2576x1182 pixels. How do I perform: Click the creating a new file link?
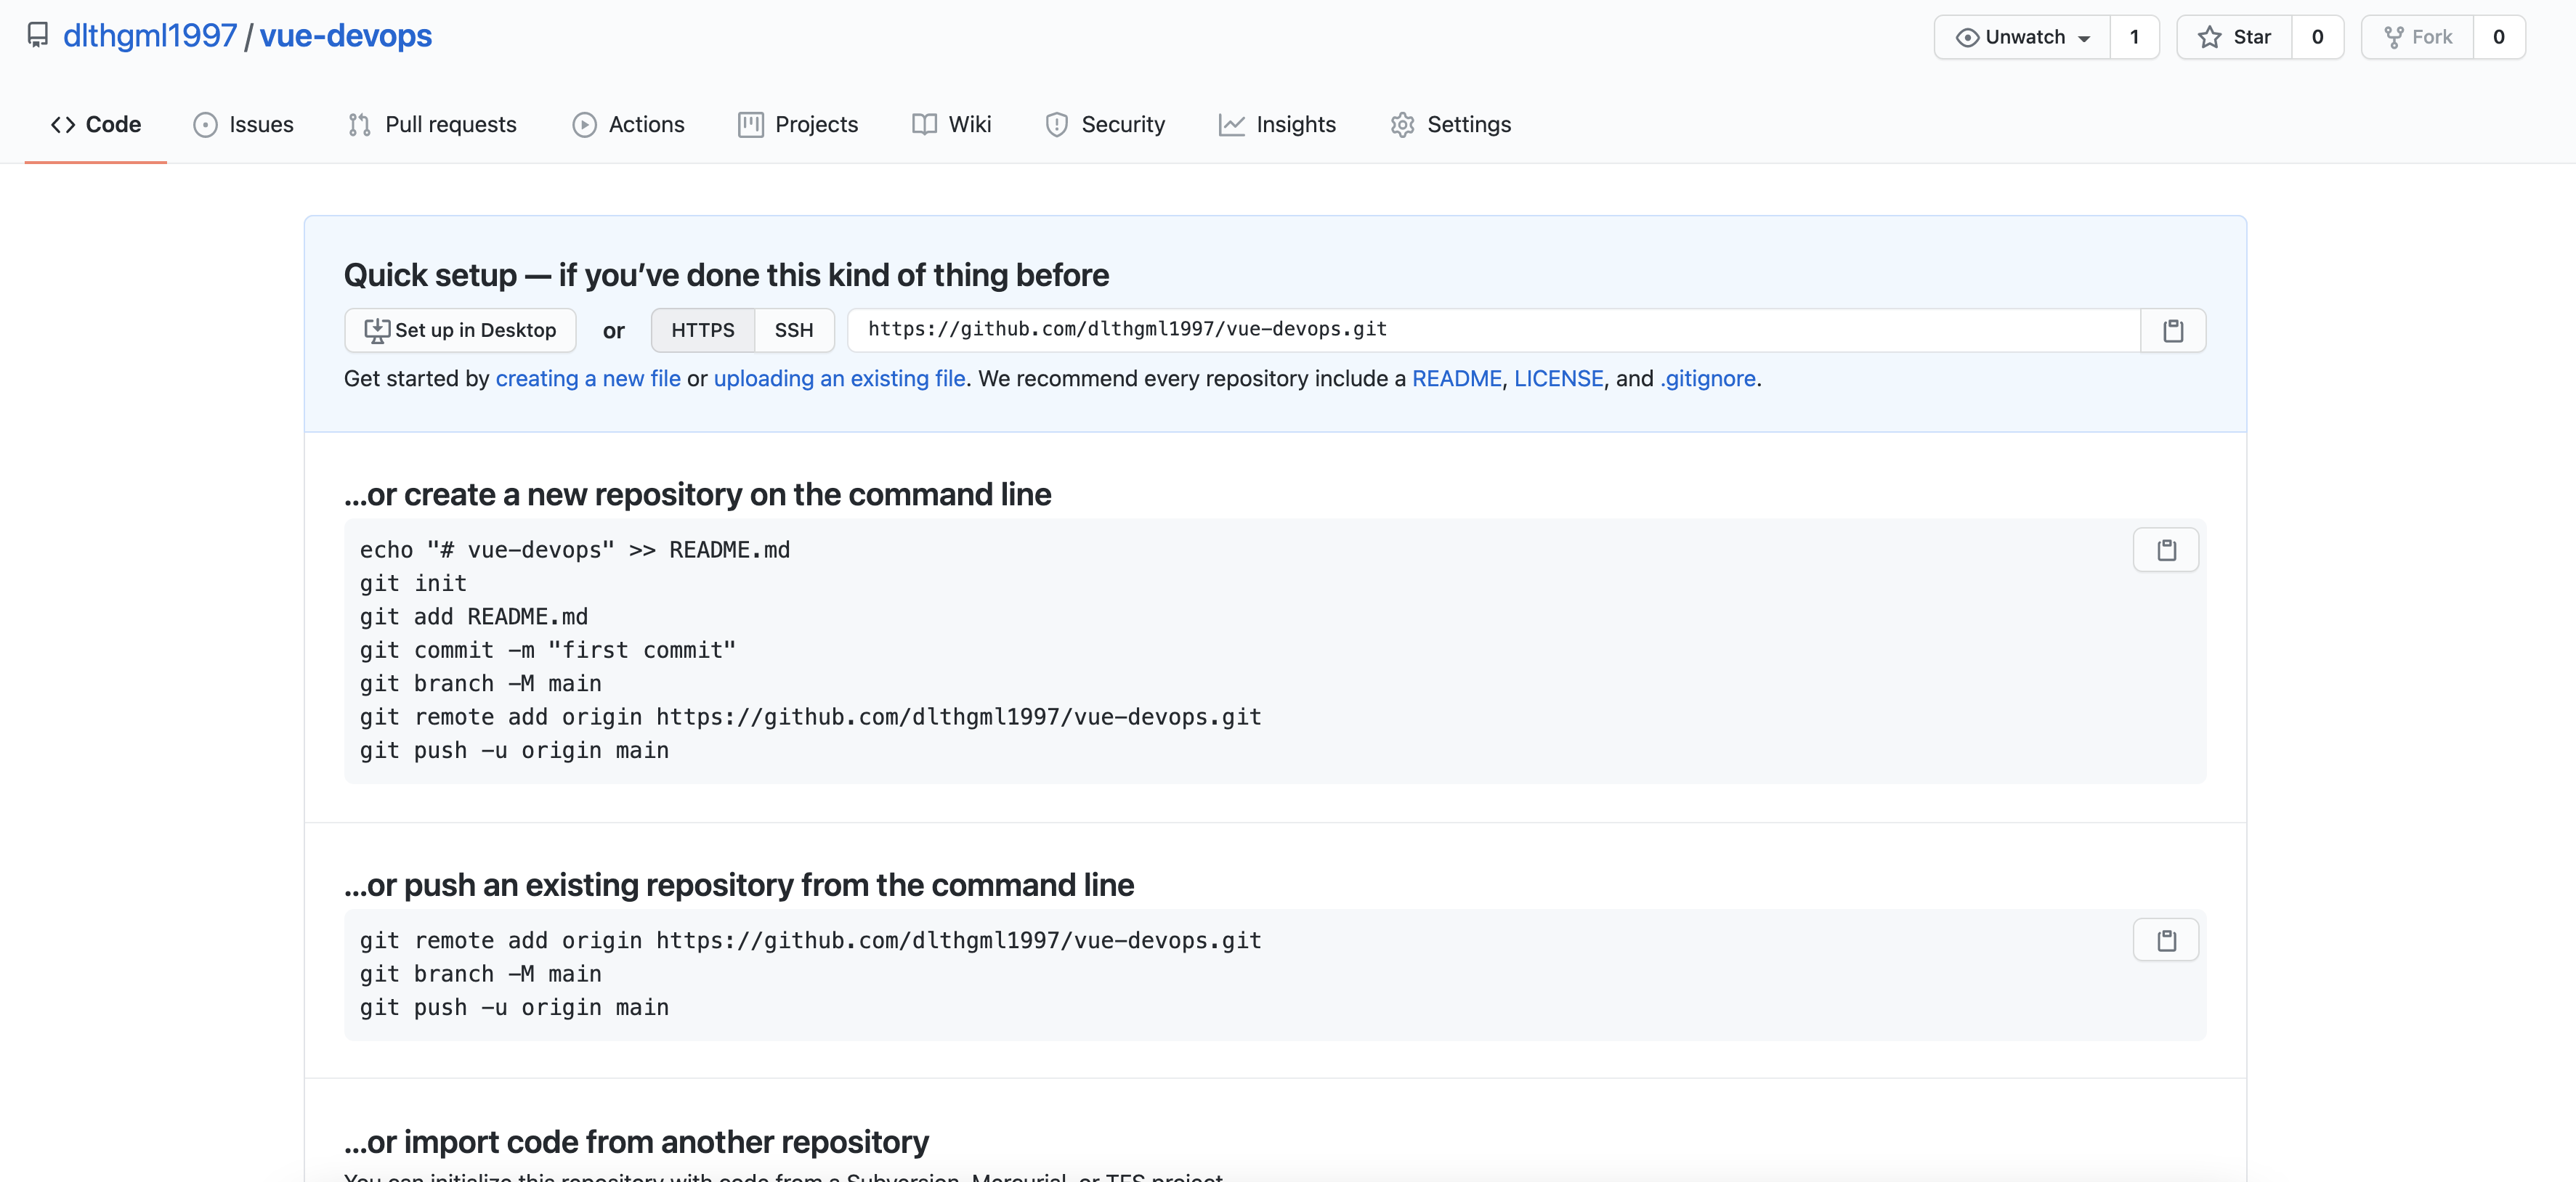[x=587, y=379]
